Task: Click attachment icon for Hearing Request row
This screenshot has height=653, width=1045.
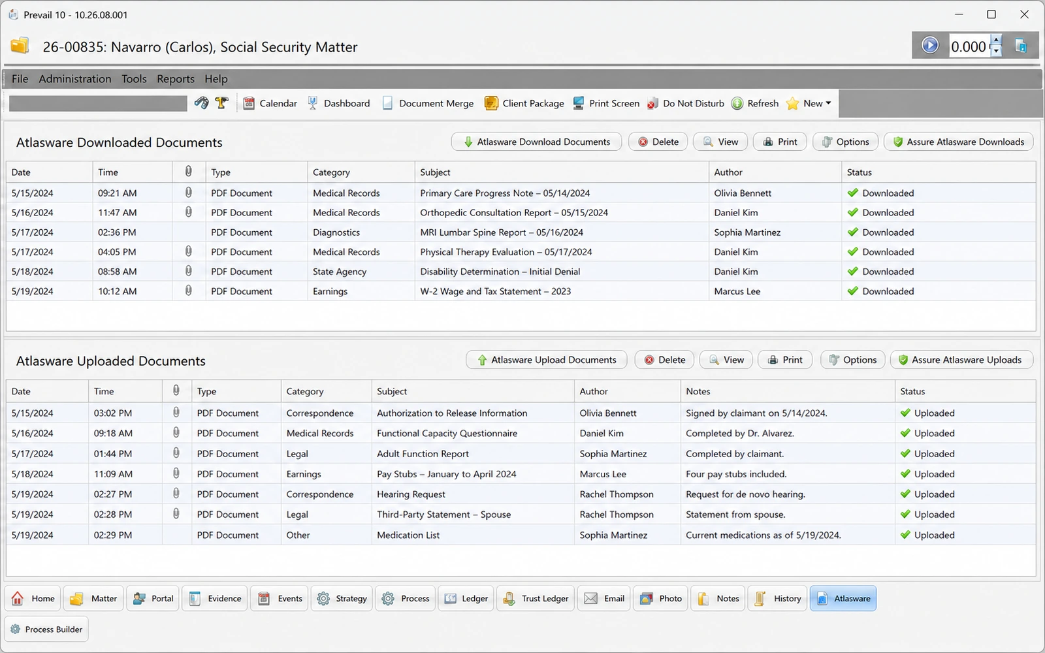Action: coord(176,494)
